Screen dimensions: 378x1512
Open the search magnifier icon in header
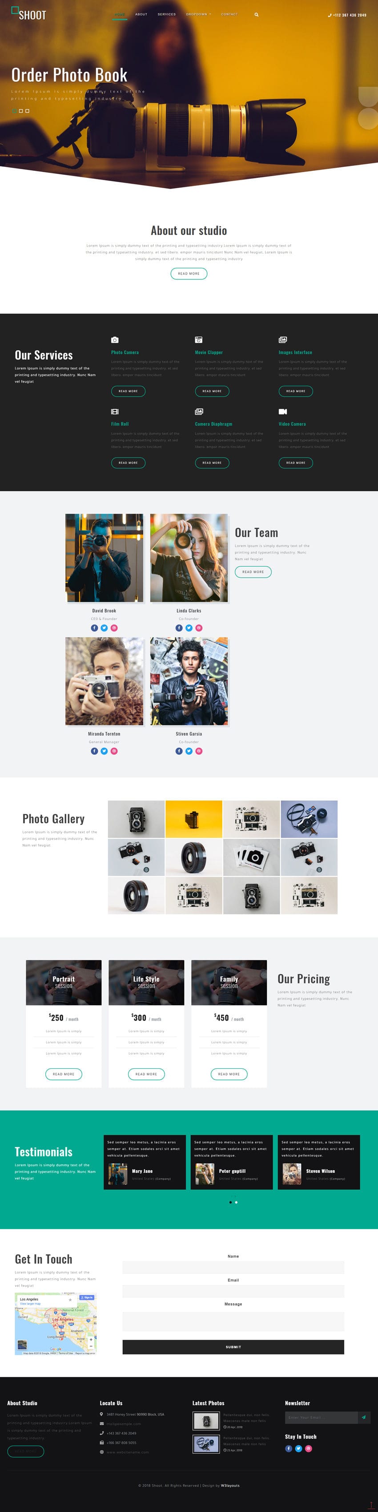pyautogui.click(x=257, y=14)
